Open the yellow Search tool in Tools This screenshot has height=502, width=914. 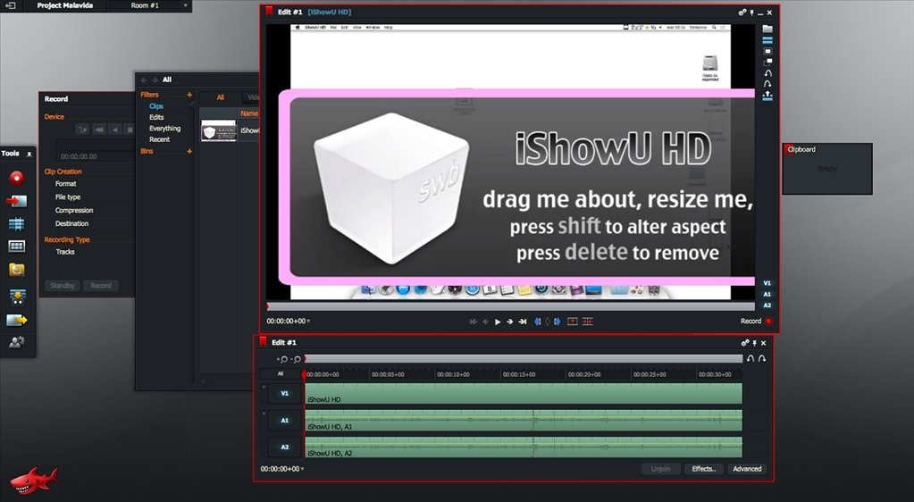pos(16,270)
